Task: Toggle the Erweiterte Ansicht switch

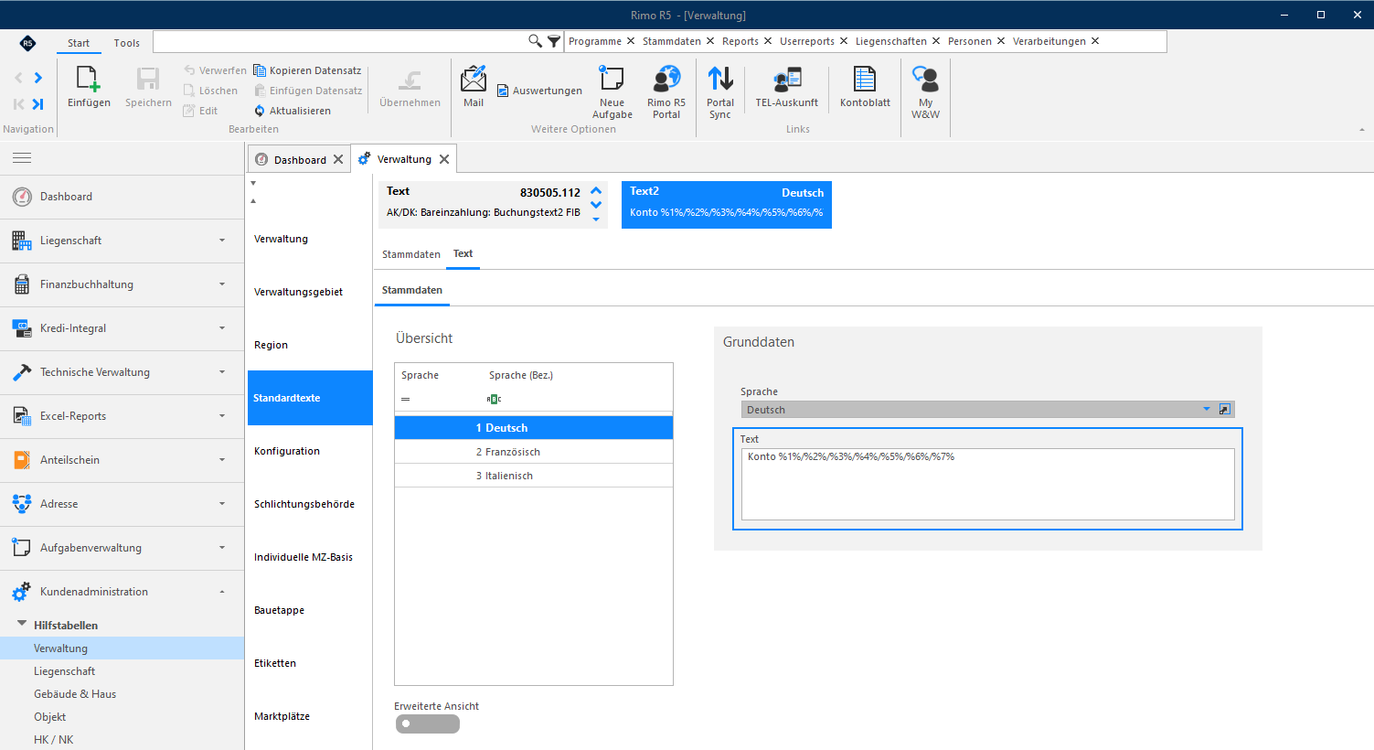Action: 427,724
